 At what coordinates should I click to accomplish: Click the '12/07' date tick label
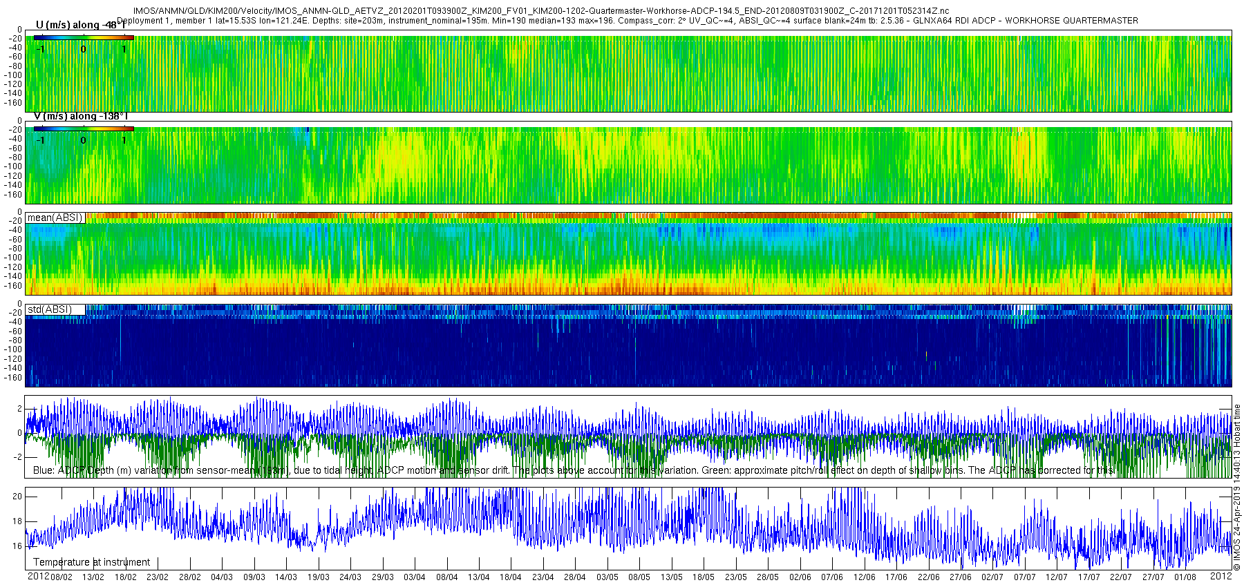coord(1057,577)
